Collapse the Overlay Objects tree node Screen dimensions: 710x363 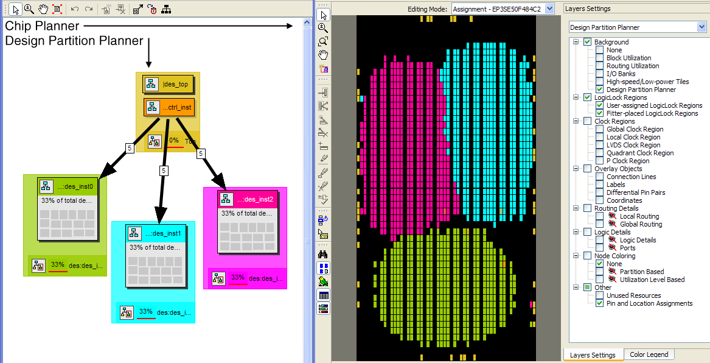pyautogui.click(x=576, y=169)
